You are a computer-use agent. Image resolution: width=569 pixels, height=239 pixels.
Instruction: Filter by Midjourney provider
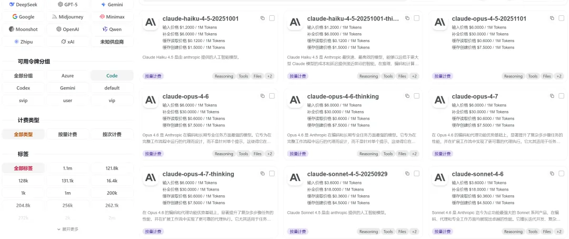pos(67,17)
